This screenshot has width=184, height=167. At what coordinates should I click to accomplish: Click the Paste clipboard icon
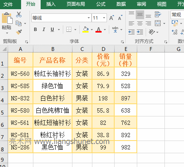[x=7, y=18]
